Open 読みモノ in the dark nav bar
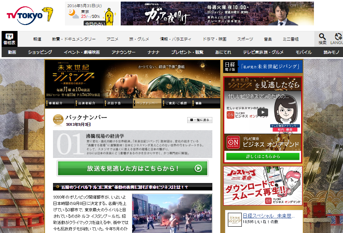 331,52
